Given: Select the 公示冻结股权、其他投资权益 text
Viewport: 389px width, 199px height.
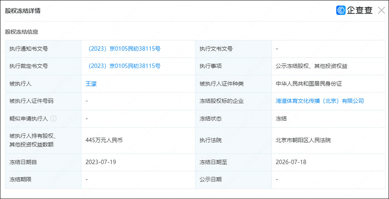Looking at the screenshot, I should point(311,66).
